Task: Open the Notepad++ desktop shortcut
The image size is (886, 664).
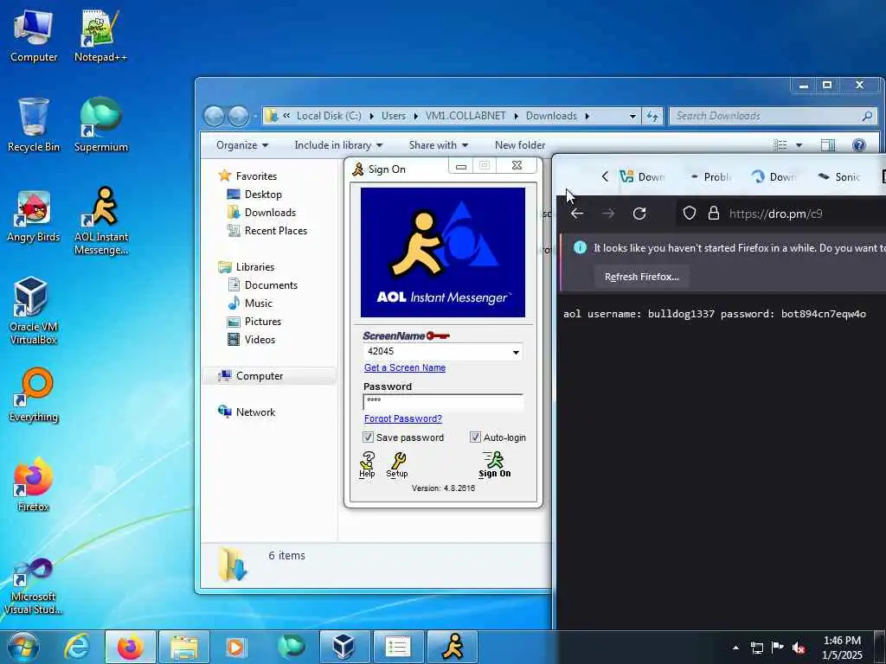Action: (x=100, y=35)
